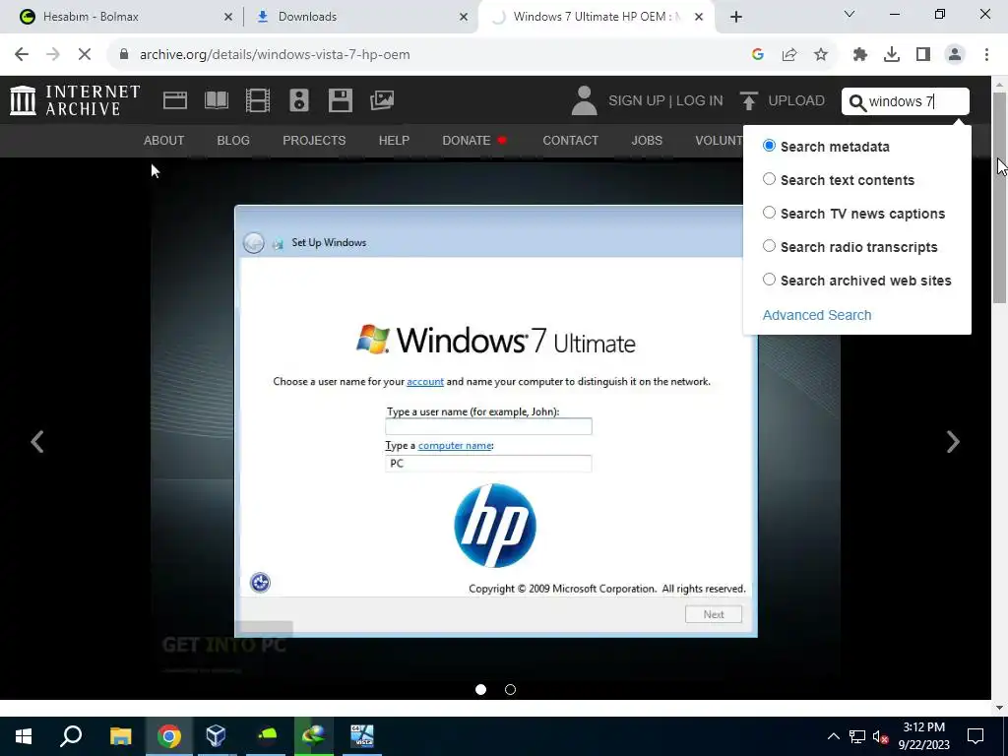
Task: Open the Extensions puzzle icon
Action: pyautogui.click(x=860, y=55)
